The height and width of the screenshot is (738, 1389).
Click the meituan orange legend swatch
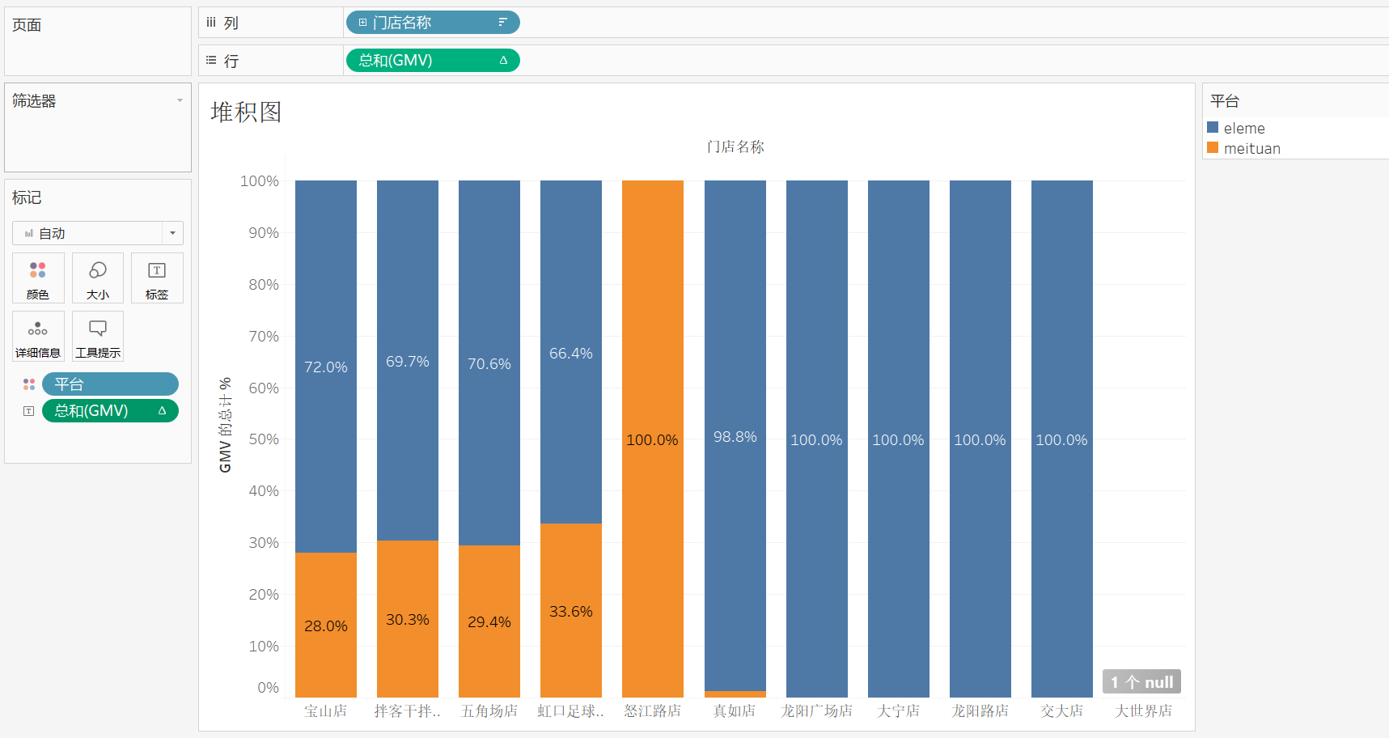click(x=1213, y=147)
